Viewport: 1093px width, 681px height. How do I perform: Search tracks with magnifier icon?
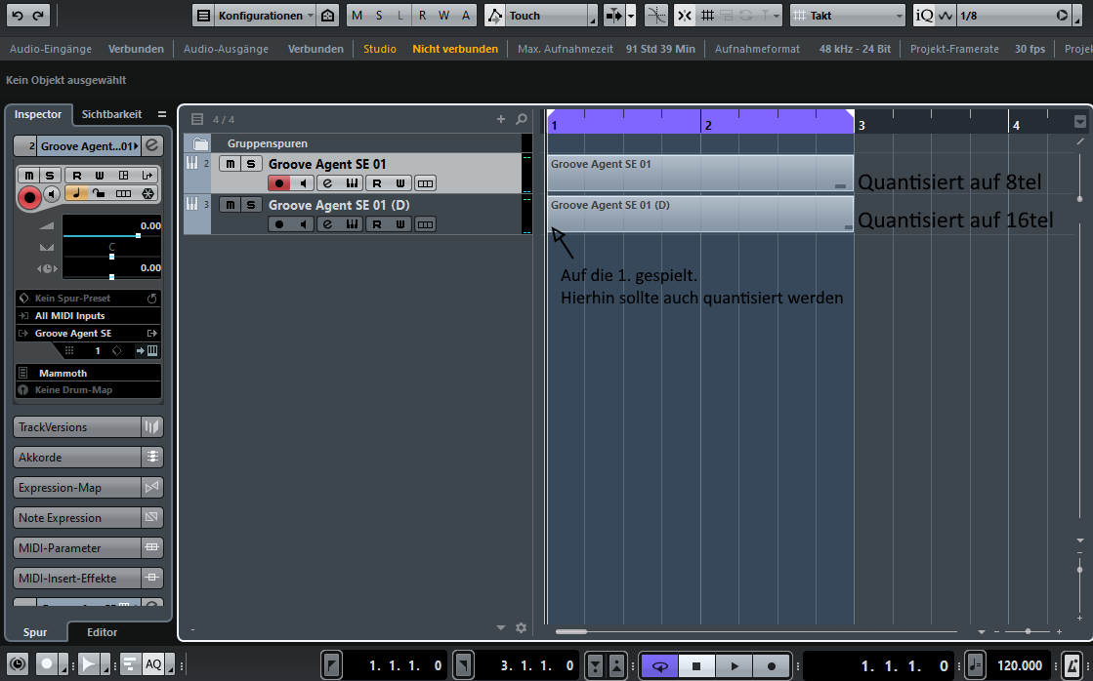522,119
